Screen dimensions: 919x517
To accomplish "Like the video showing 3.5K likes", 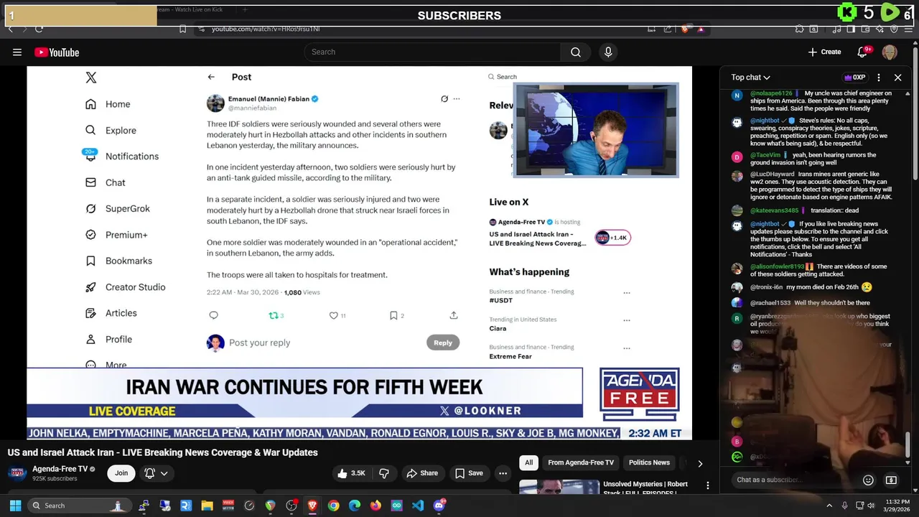I will point(352,473).
